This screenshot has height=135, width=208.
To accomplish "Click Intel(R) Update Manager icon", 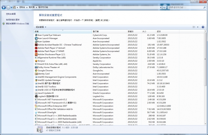I will 36,80.
